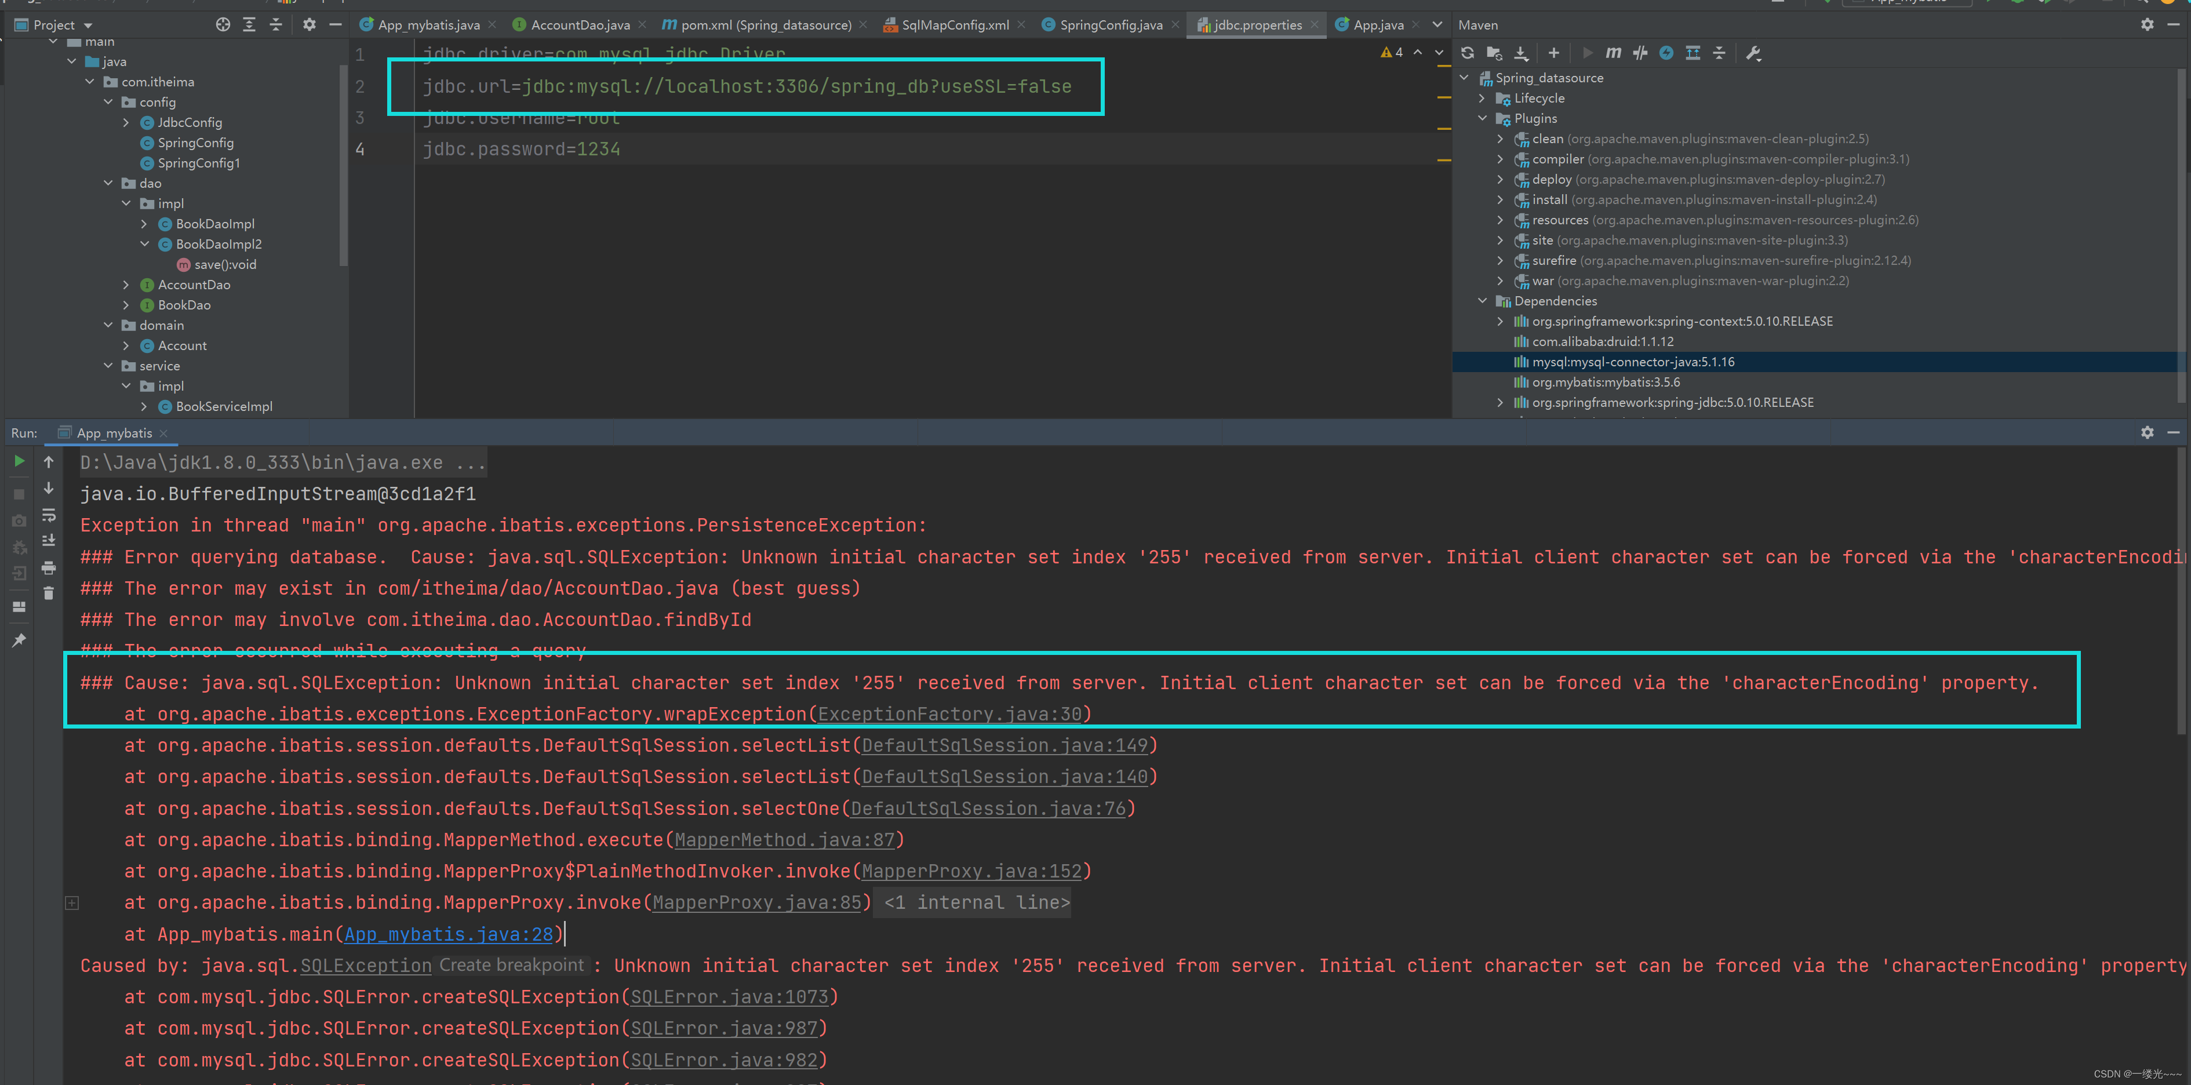This screenshot has height=1085, width=2191.
Task: Click Execute Maven Goal 'm' icon
Action: (x=1613, y=53)
